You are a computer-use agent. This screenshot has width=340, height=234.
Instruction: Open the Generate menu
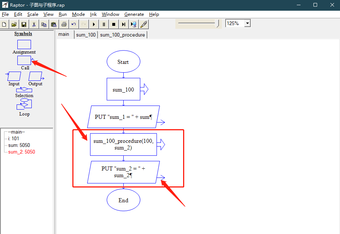[x=134, y=14]
